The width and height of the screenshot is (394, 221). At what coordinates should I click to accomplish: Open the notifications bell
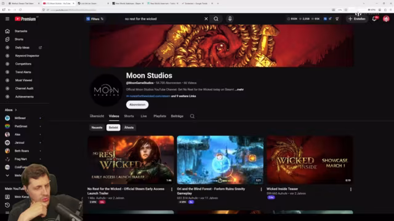[x=374, y=19]
